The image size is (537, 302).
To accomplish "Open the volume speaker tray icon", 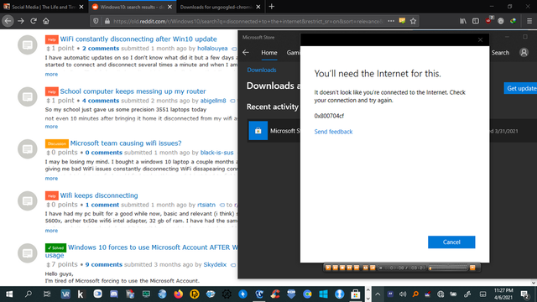I will (x=403, y=294).
